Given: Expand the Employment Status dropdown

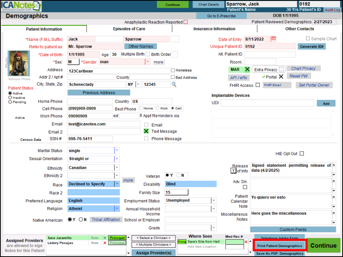Looking at the screenshot, I should pyautogui.click(x=214, y=200).
